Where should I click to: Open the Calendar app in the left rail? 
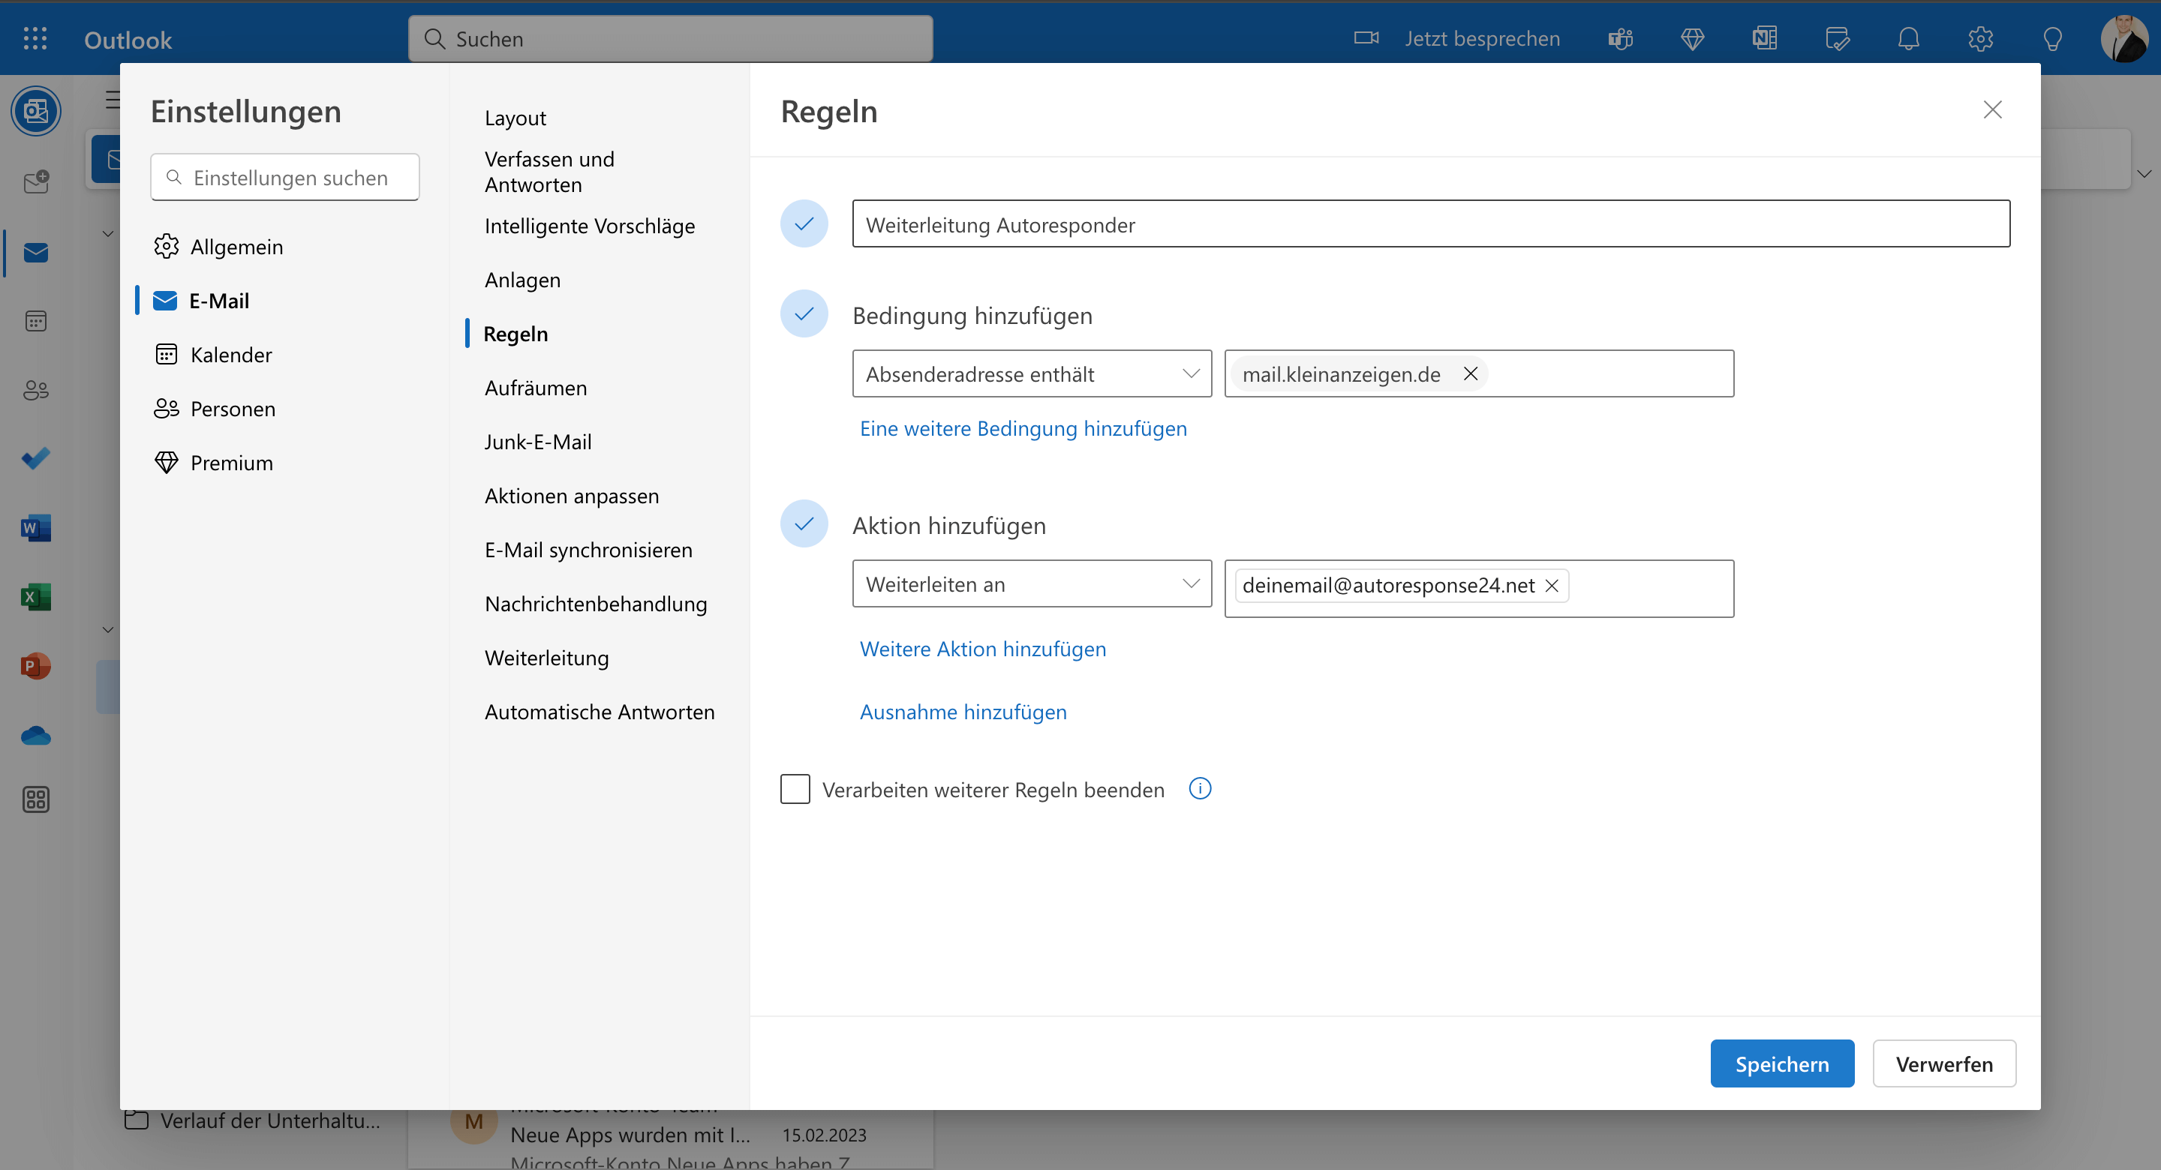pos(35,321)
